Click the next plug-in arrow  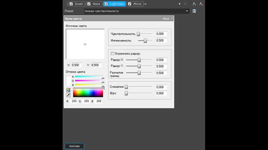[185, 4]
